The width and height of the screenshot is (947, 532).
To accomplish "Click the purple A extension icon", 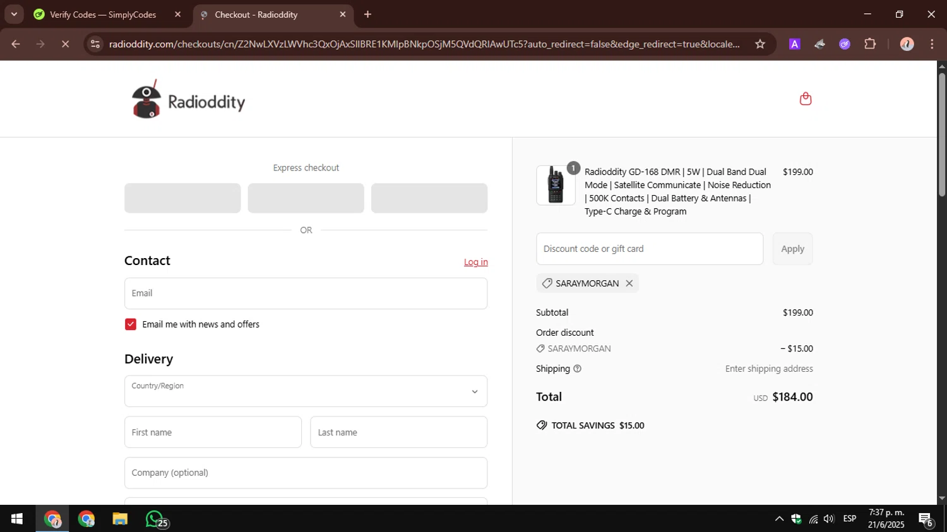I will 795,44.
